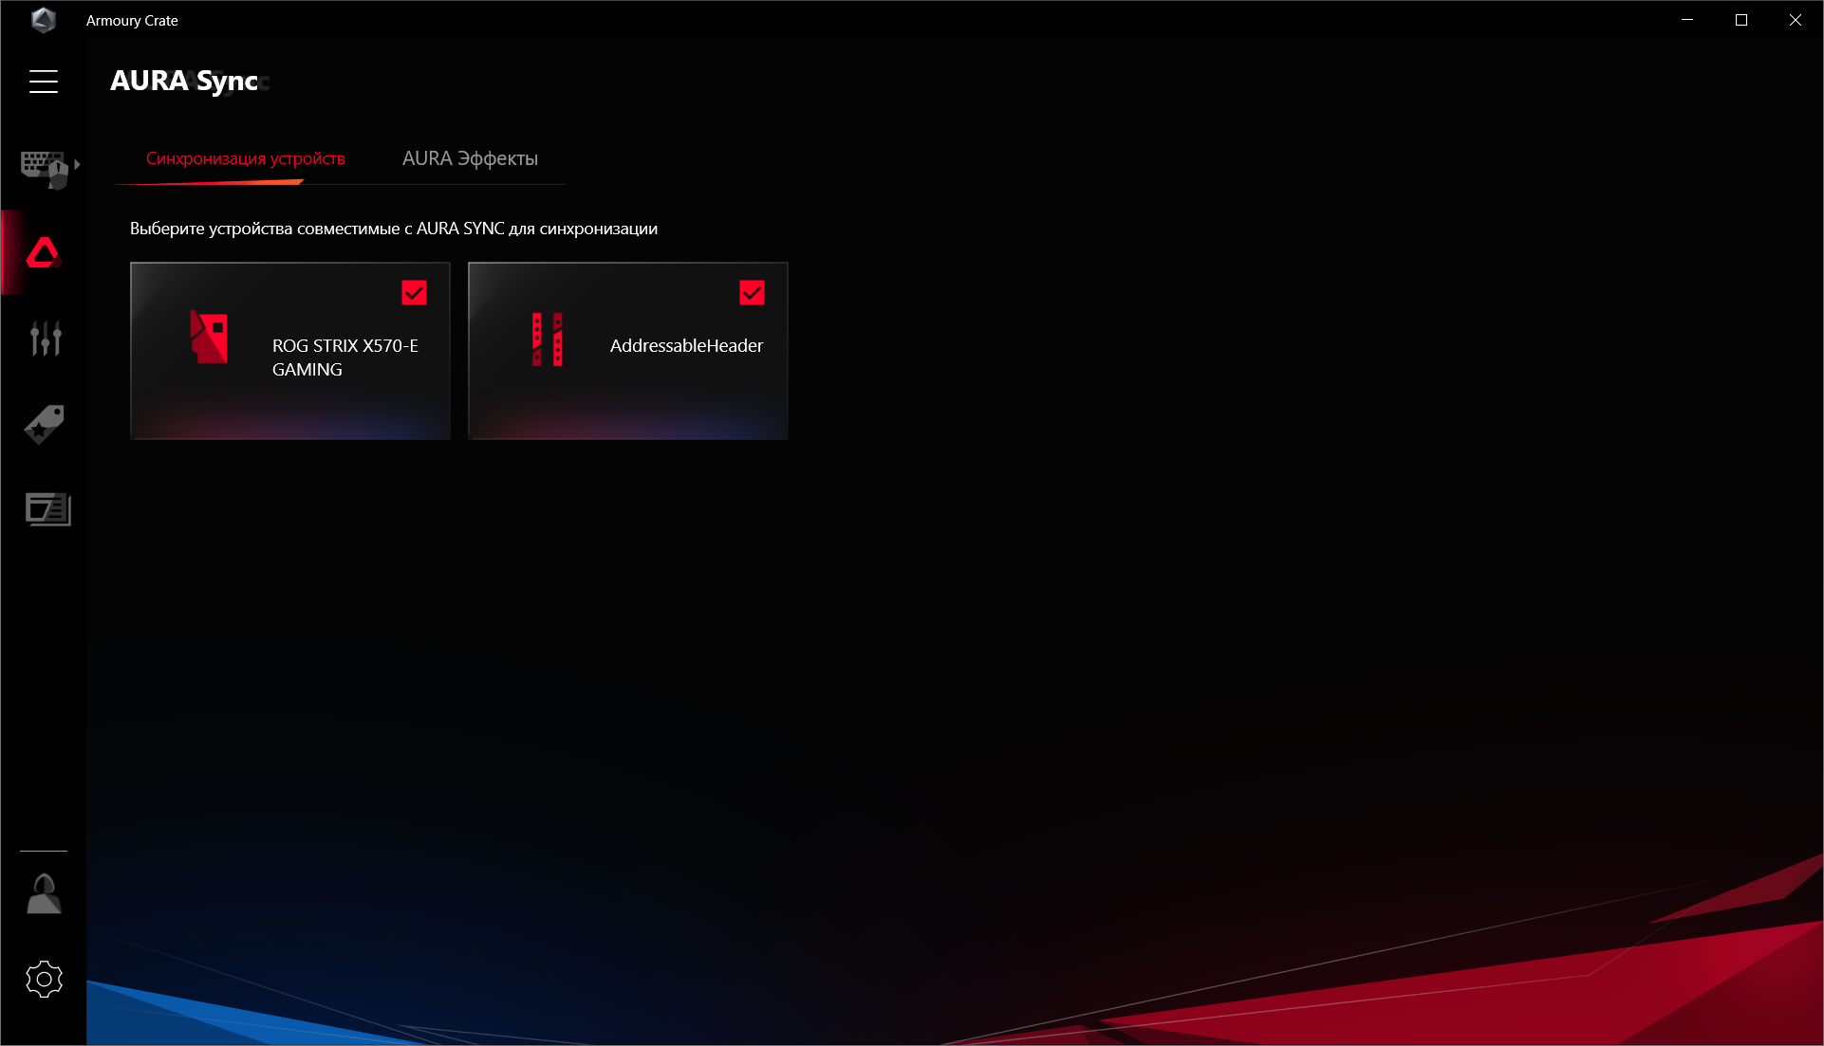This screenshot has height=1046, width=1824.
Task: Uncheck ROG STRIX X570-E GAMING checkbox
Action: [414, 293]
